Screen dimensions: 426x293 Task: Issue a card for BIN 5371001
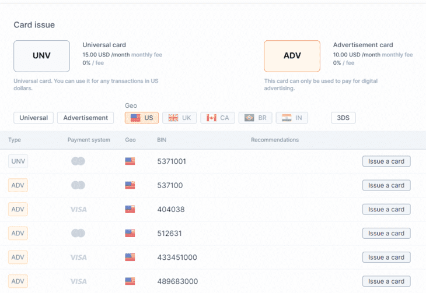(x=386, y=161)
